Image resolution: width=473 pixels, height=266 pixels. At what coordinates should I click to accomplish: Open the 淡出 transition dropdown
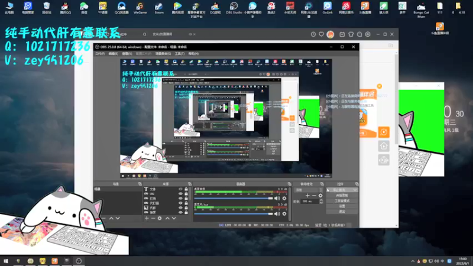[309, 190]
